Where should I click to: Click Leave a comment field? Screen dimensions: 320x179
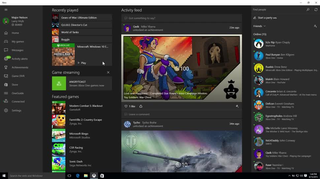[x=182, y=114]
